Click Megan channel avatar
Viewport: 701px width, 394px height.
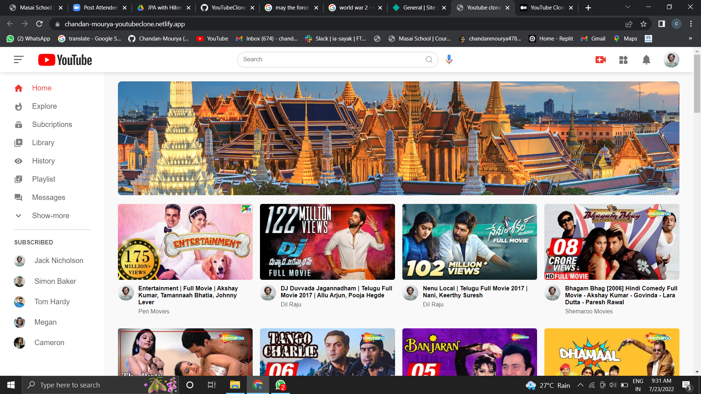pos(20,322)
